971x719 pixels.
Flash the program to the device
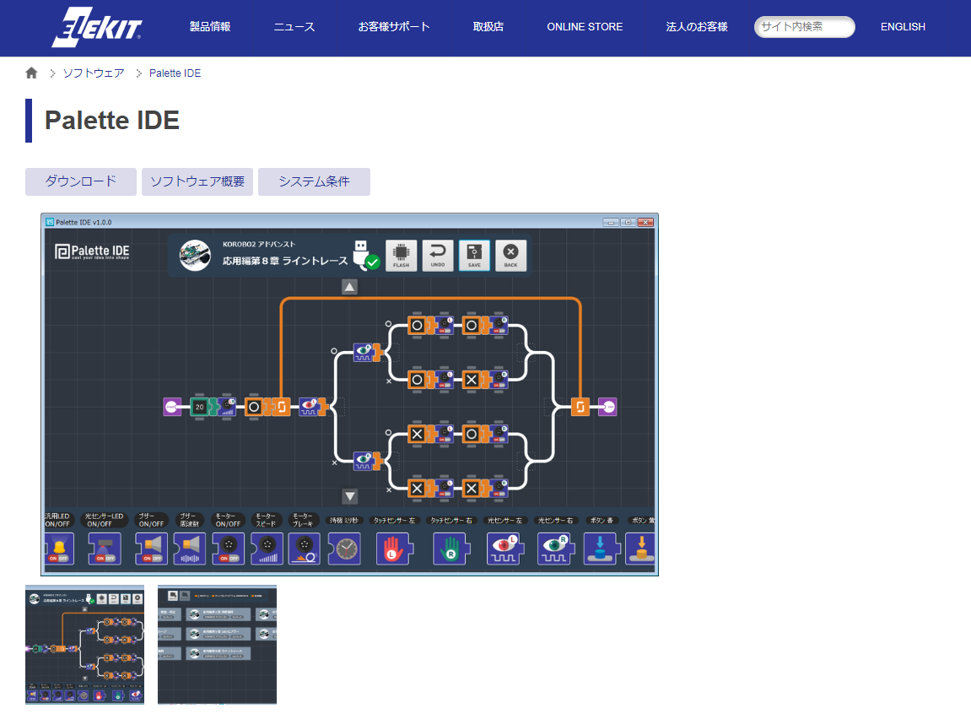[x=401, y=255]
